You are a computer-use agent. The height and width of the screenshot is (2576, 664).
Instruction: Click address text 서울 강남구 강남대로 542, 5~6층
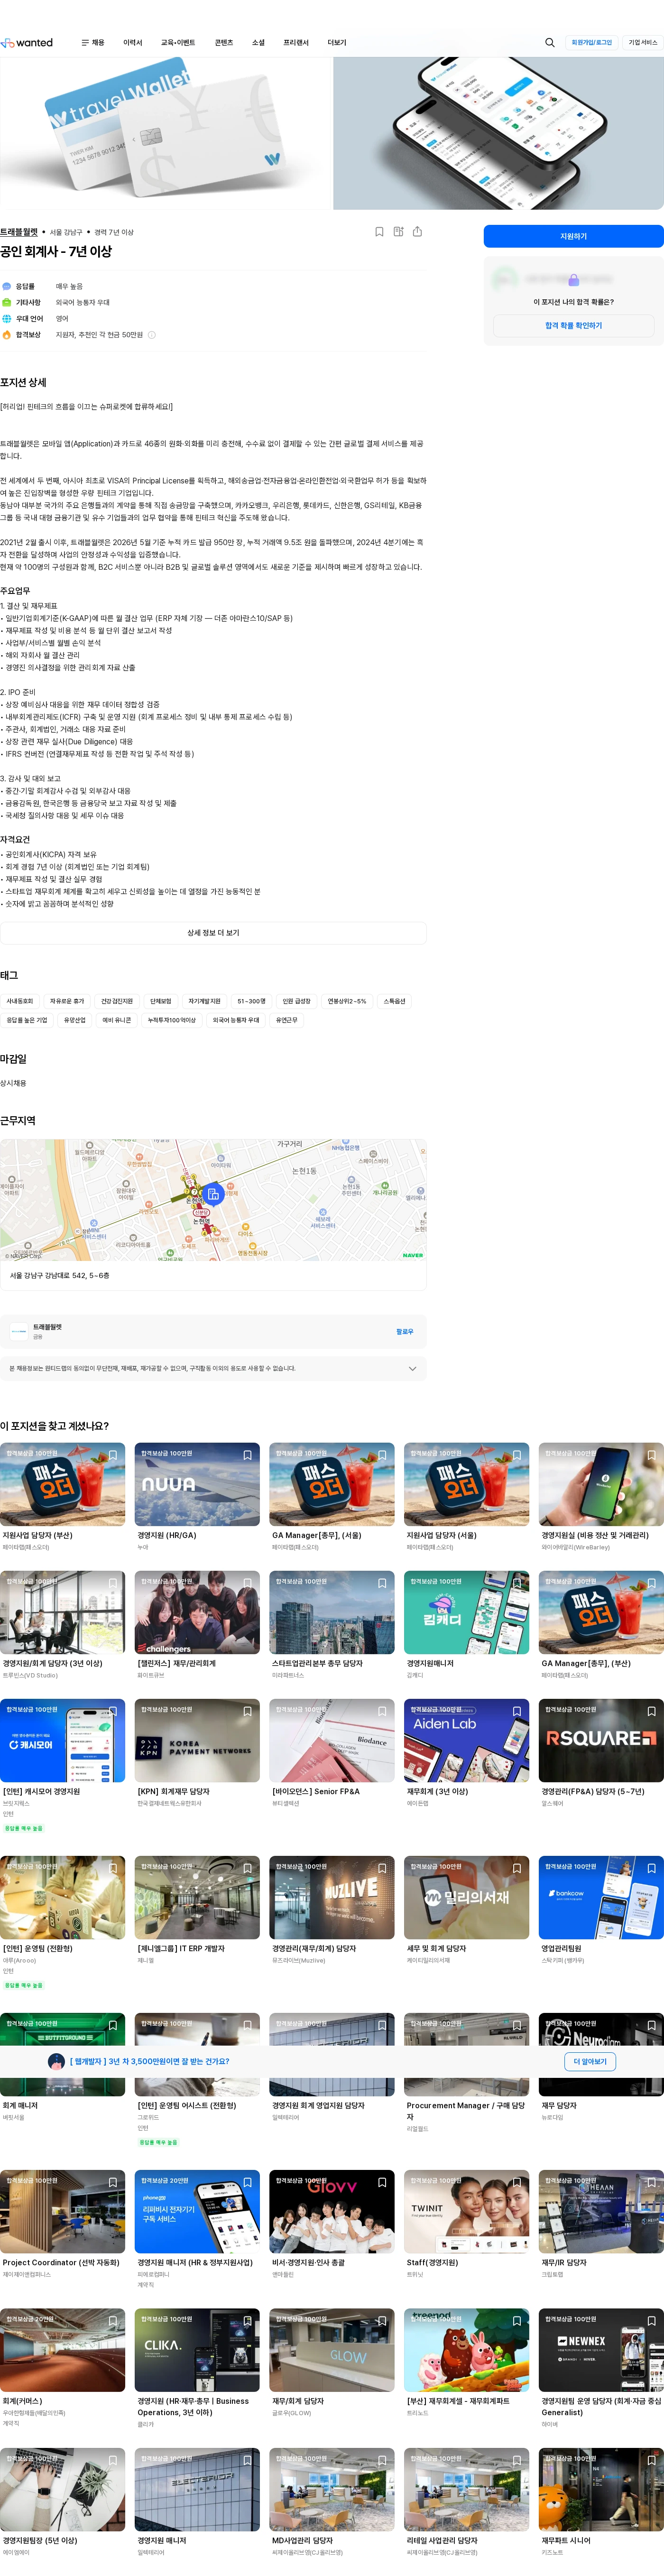60,1276
